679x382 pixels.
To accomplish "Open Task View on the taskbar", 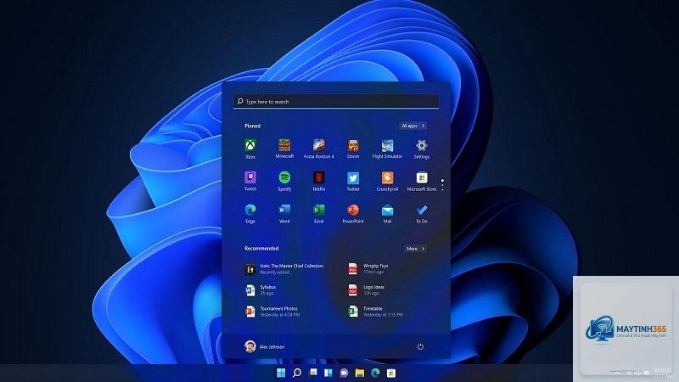I will coord(312,373).
